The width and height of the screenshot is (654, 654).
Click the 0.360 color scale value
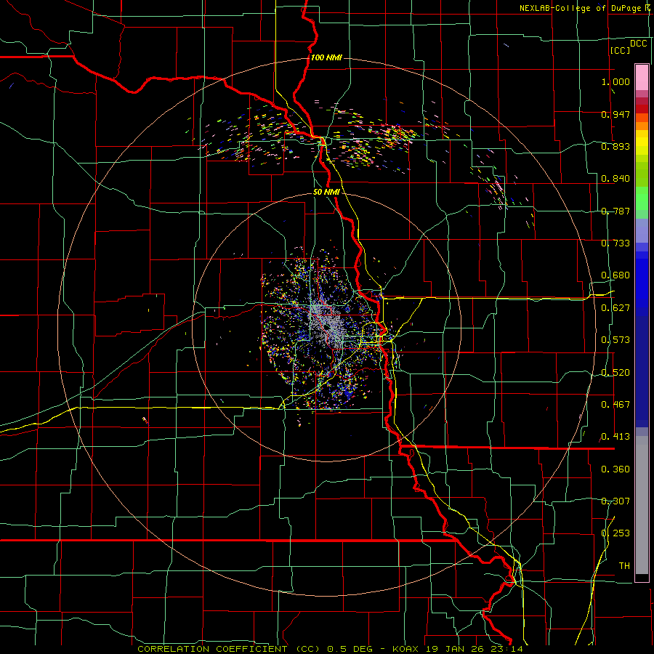tap(615, 469)
